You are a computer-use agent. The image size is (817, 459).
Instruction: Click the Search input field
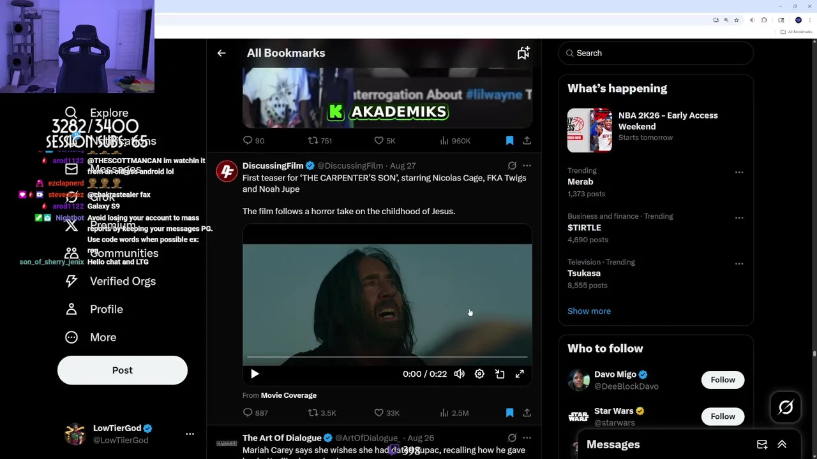[656, 53]
